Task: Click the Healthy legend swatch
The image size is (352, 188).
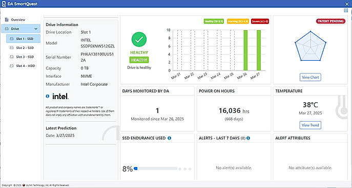Action: (x=214, y=21)
